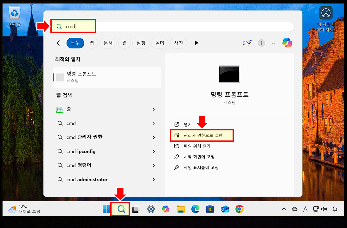Image resolution: width=347 pixels, height=228 pixels.
Task: Launch Google Chrome from the taskbar
Action: (239, 209)
